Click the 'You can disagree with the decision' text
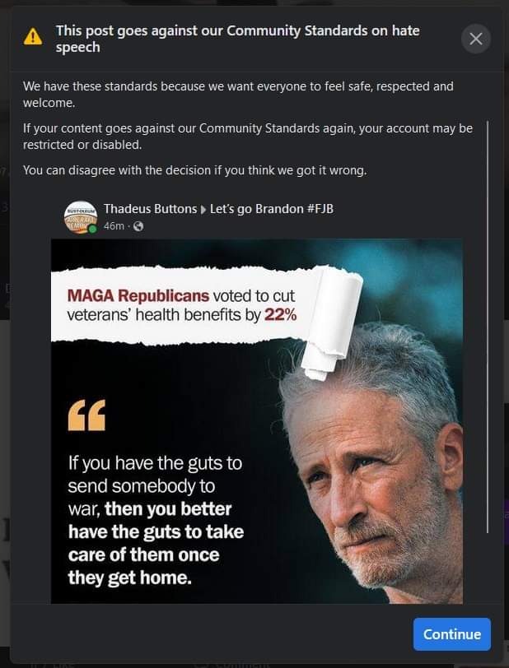The width and height of the screenshot is (509, 668). coord(195,170)
